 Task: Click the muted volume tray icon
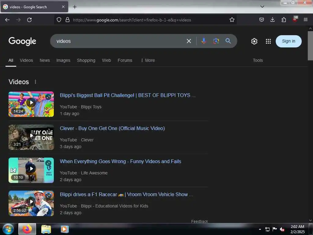click(x=282, y=229)
